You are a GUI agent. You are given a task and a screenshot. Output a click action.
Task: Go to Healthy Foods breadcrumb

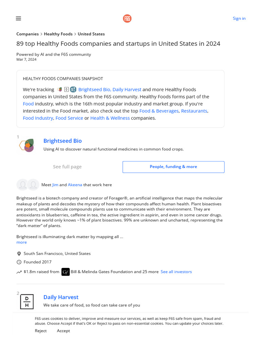click(x=58, y=34)
